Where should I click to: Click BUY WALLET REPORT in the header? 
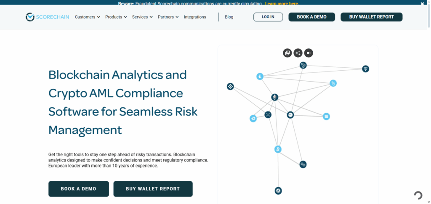(x=371, y=17)
